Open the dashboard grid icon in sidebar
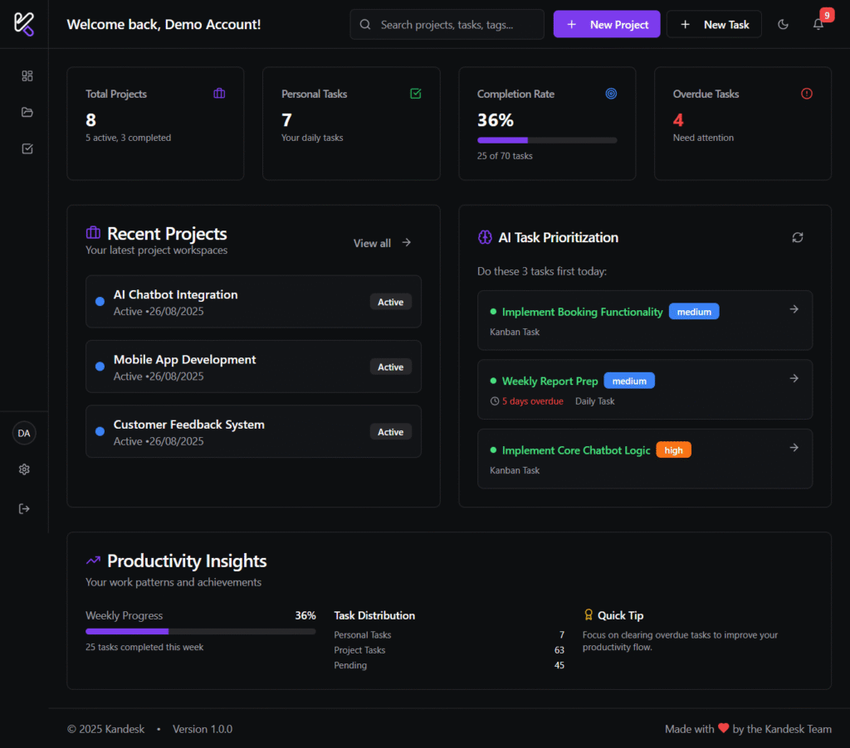This screenshot has height=748, width=850. pos(27,76)
